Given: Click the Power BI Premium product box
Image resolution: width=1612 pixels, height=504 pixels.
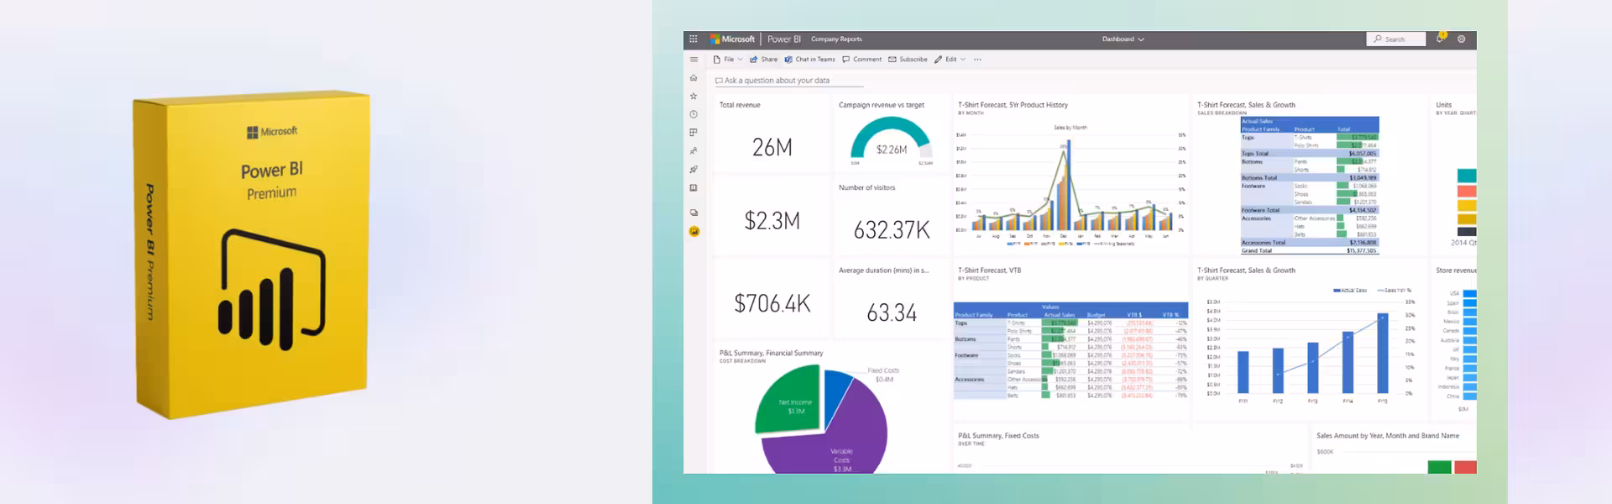Looking at the screenshot, I should [252, 255].
